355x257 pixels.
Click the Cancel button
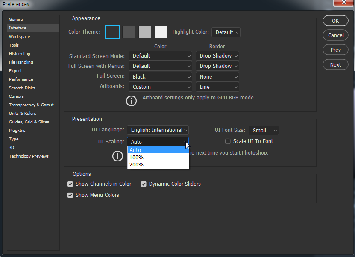(335, 35)
